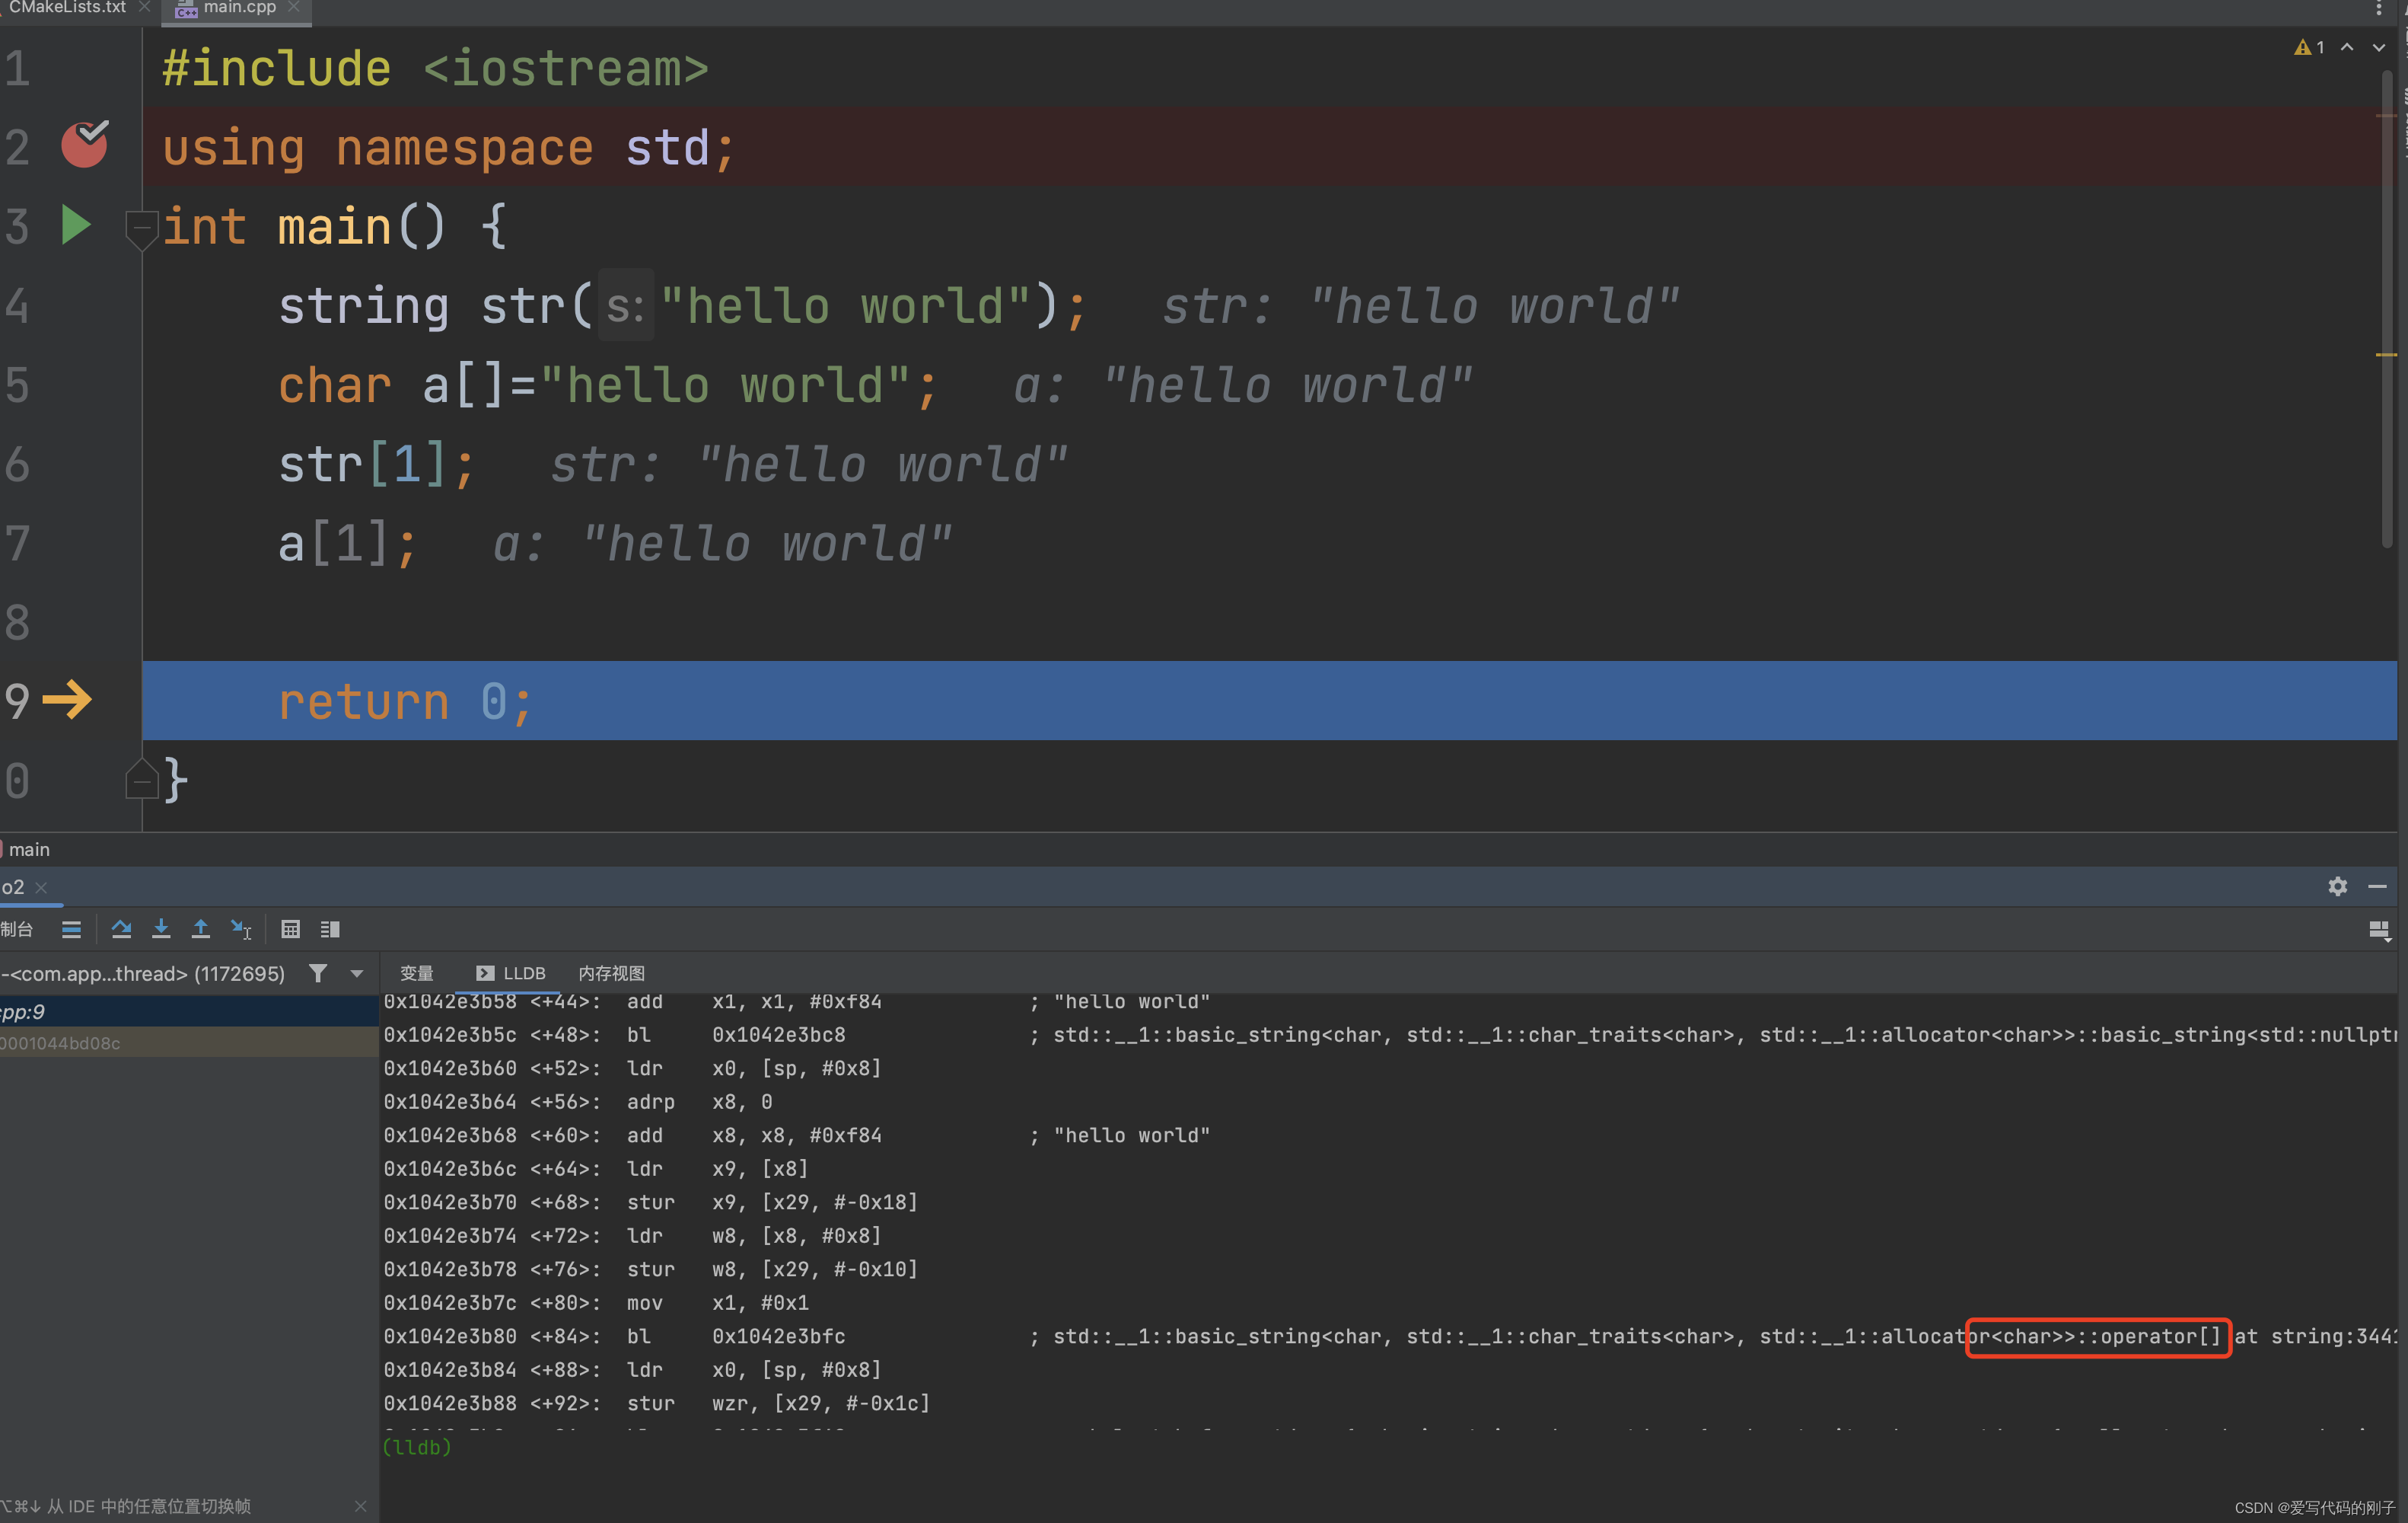
Task: Run main with the green gutter arrow
Action: point(76,225)
